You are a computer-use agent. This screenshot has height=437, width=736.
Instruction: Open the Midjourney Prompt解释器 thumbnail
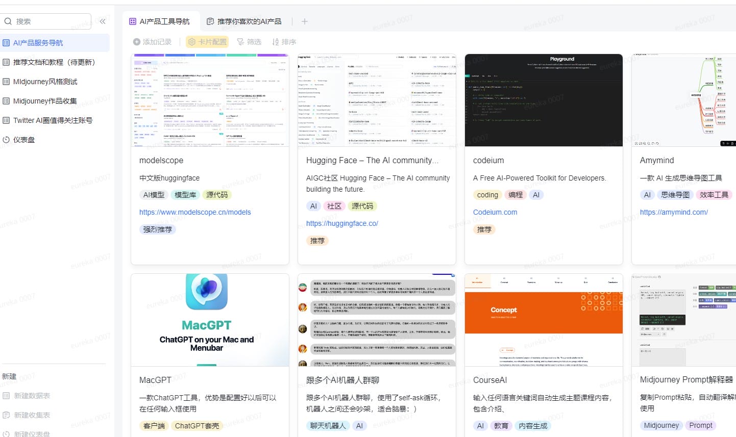[x=684, y=320]
